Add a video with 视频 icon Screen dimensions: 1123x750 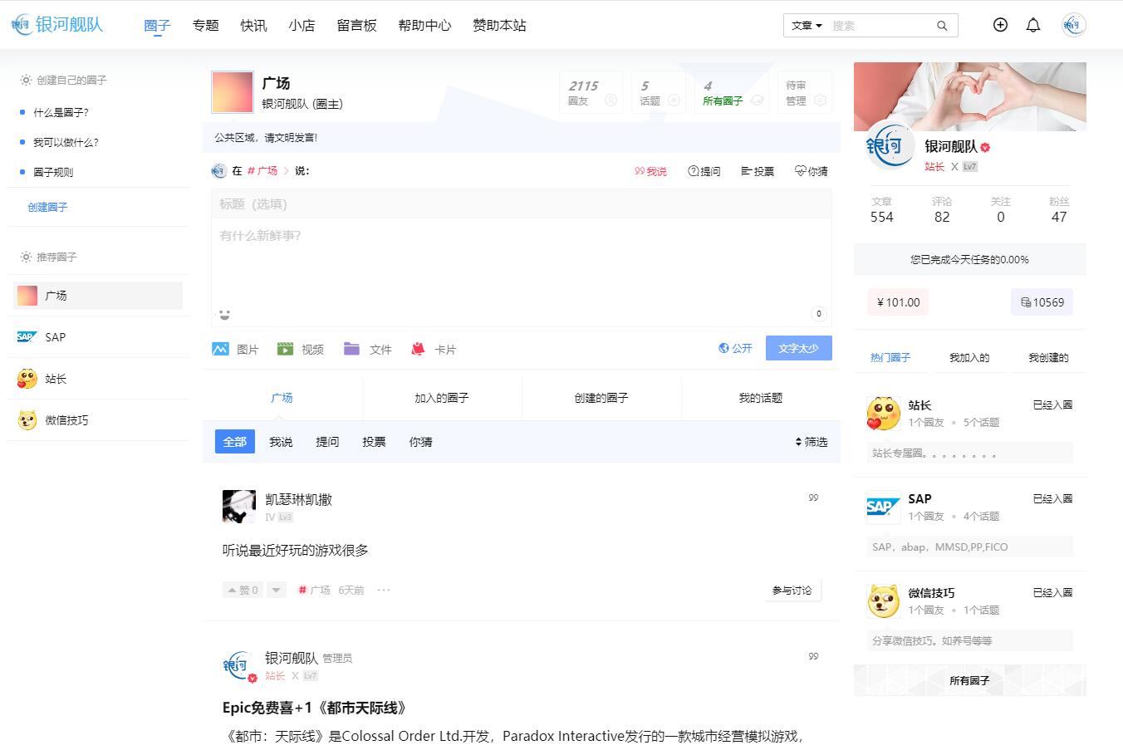[x=300, y=350]
